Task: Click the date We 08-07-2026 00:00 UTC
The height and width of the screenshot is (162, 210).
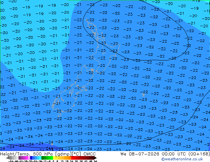Action: [x=154, y=154]
